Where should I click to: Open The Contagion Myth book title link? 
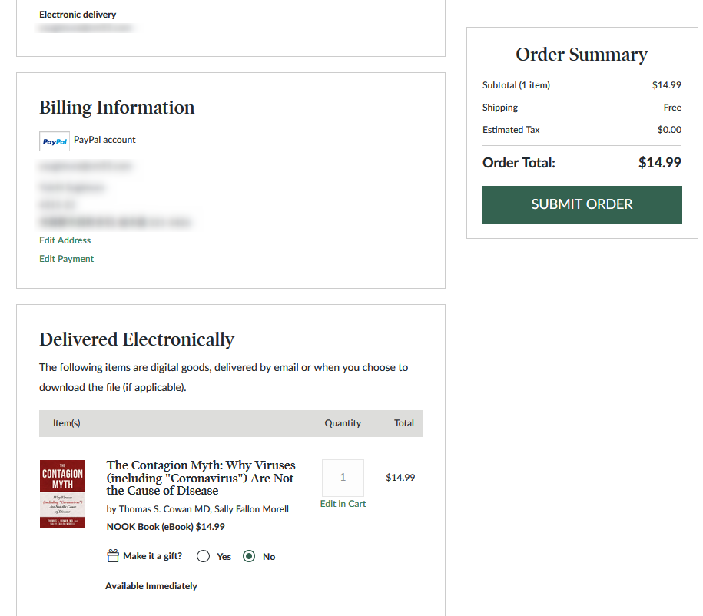pyautogui.click(x=201, y=478)
